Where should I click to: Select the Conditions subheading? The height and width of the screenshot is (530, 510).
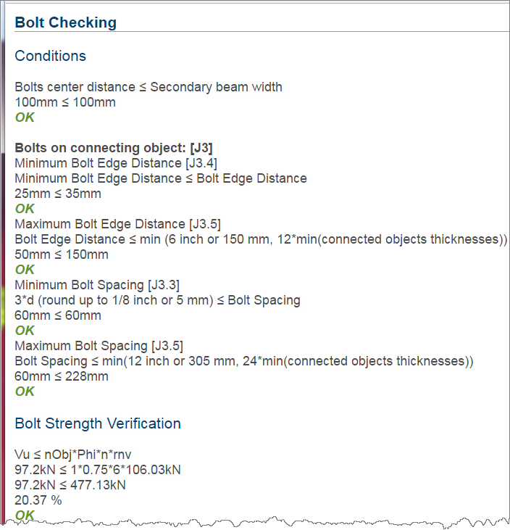pos(50,56)
